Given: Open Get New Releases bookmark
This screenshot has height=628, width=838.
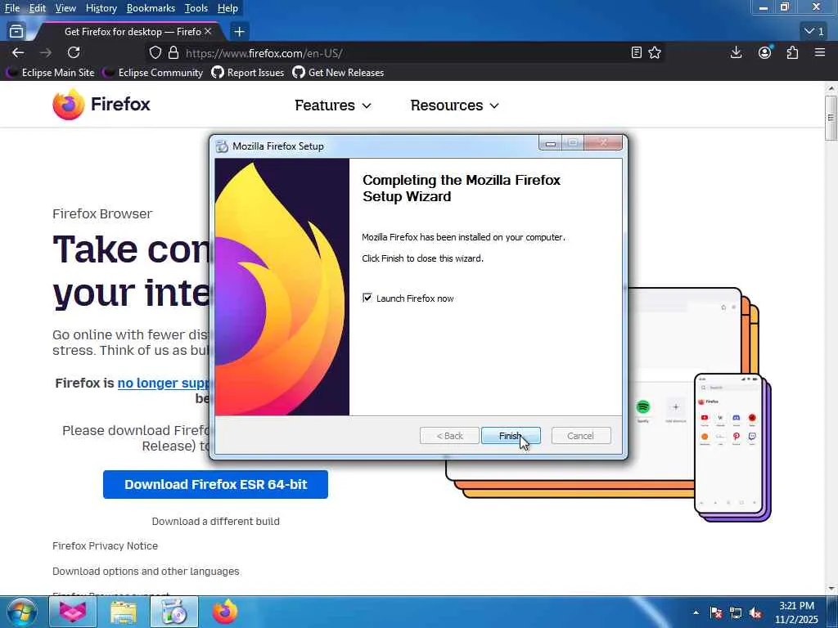Looking at the screenshot, I should (338, 73).
